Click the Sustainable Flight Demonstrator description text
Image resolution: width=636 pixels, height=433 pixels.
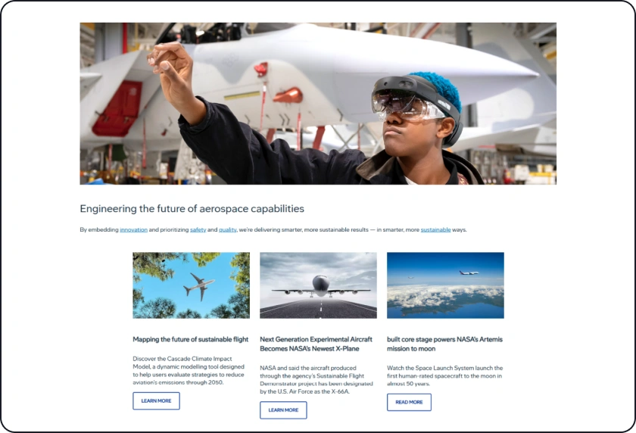(x=316, y=380)
